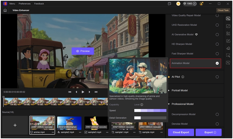
Task: Open Feedback
Action: (x=39, y=4)
